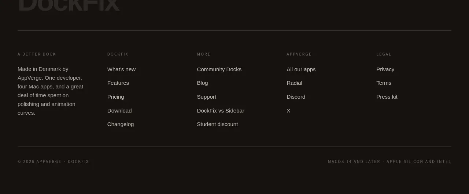Click the APPVERGE column heading
469x194 pixels.
(299, 54)
